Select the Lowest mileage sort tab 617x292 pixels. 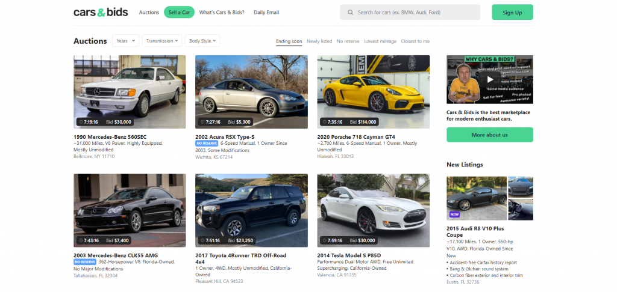point(380,41)
